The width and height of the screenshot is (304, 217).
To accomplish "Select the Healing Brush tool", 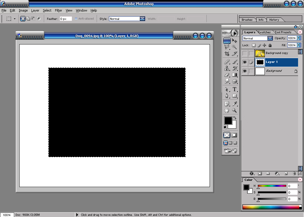I will click(x=227, y=62).
